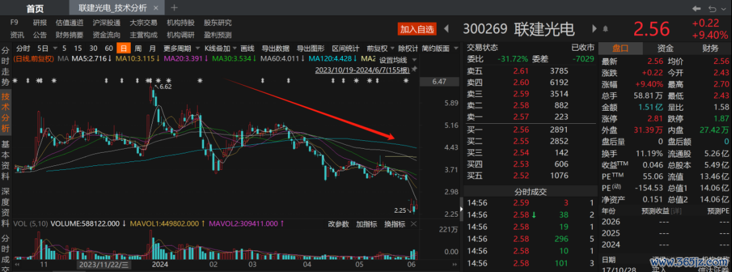Image resolution: width=732 pixels, height=272 pixels.
Task: Go to previous stock with left arrow
Action: click(x=446, y=29)
